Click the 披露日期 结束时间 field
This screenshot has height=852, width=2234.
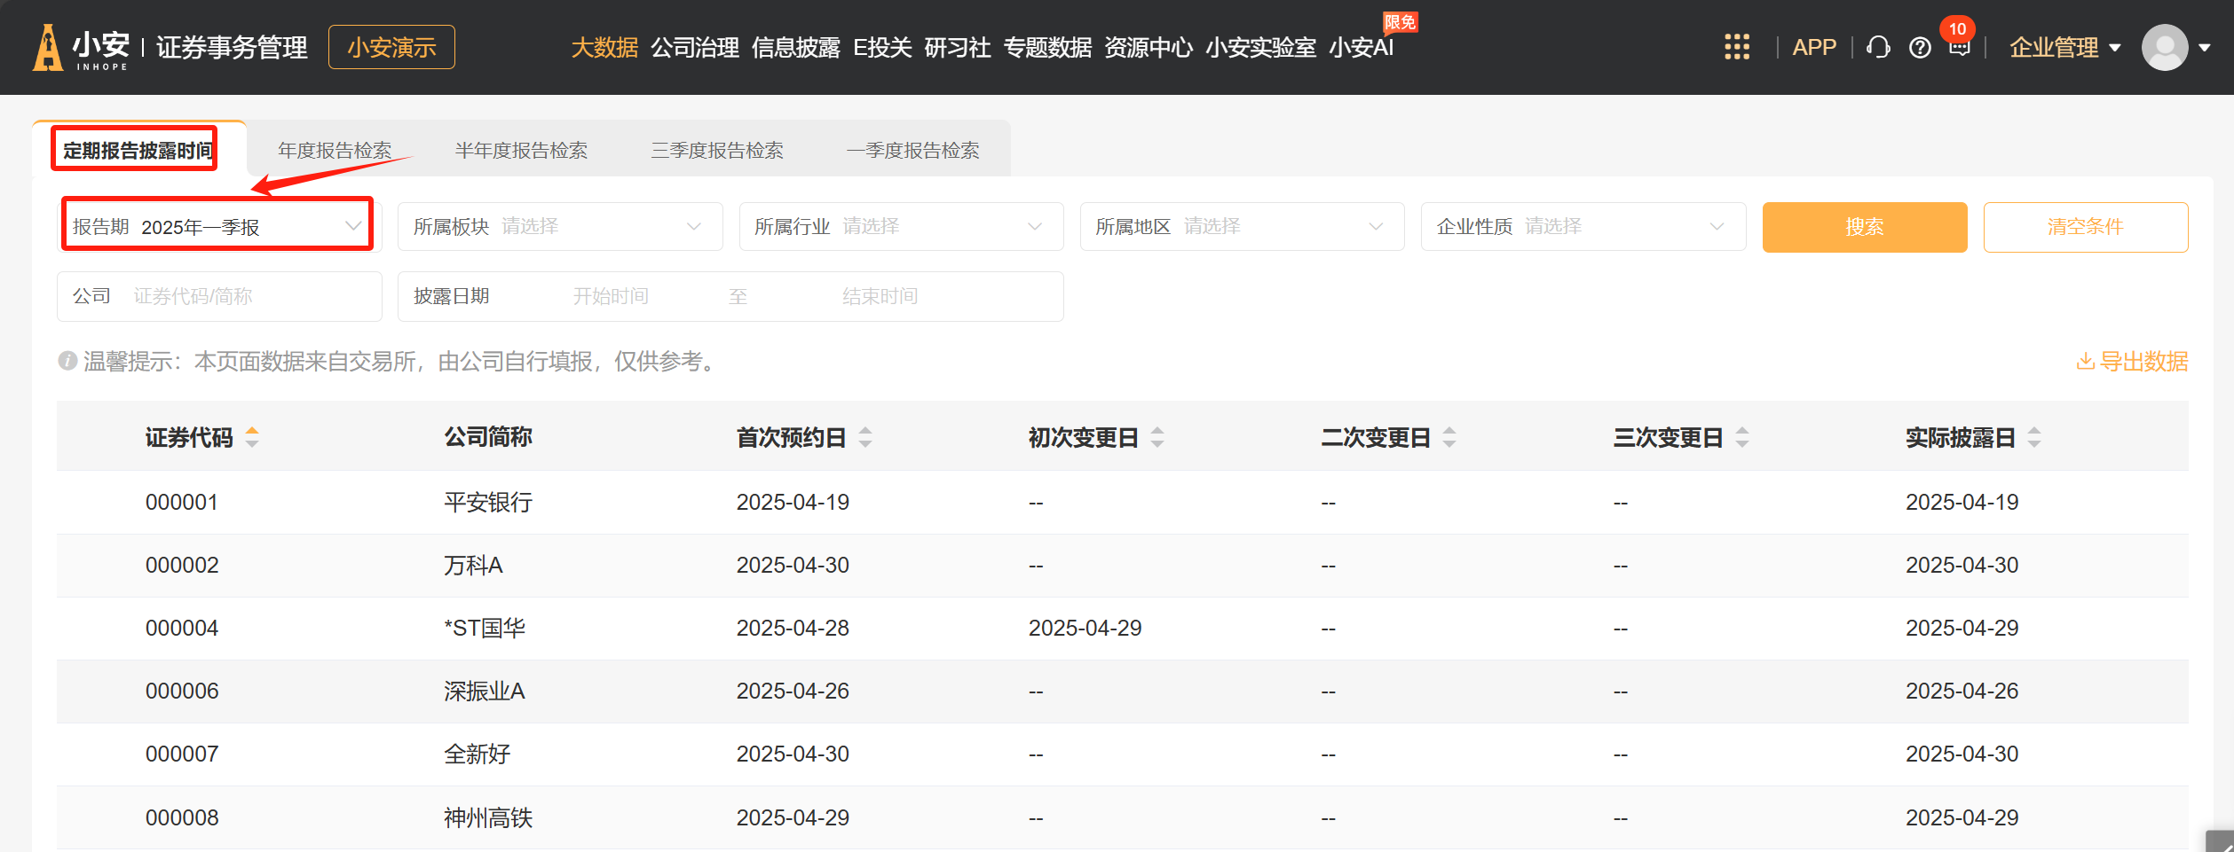pyautogui.click(x=880, y=296)
